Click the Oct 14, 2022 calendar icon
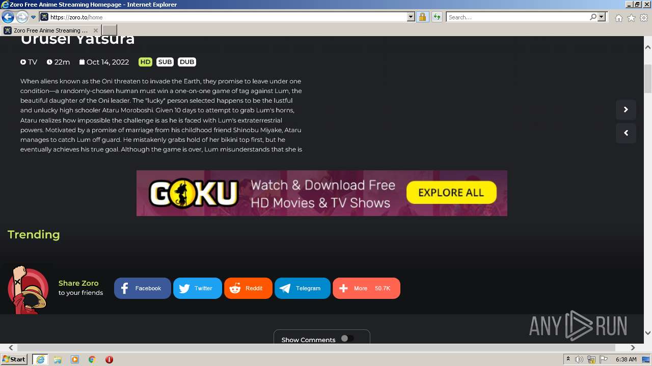The image size is (652, 366). 82,62
